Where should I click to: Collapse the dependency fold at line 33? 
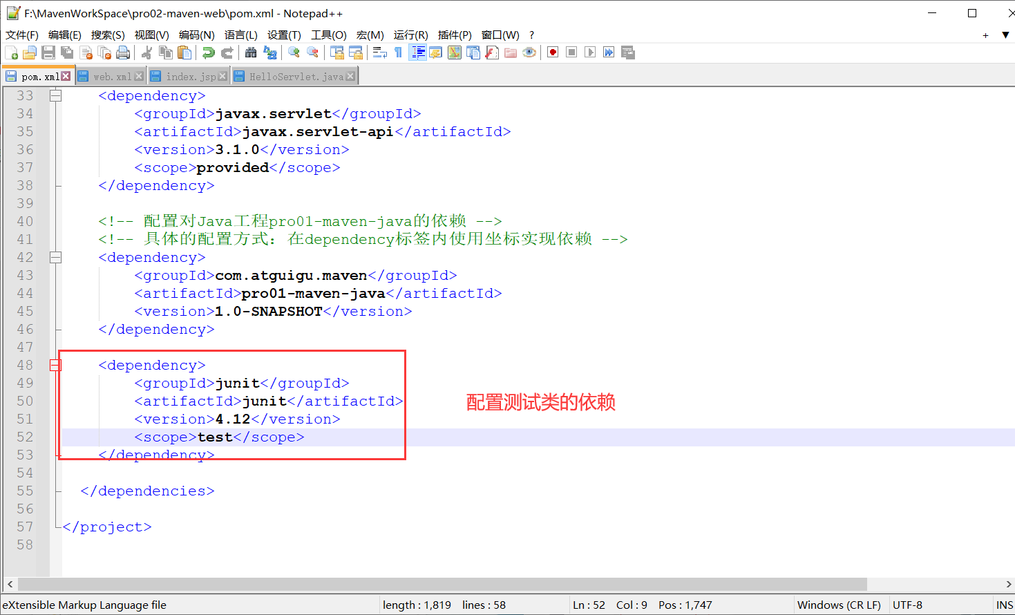[x=56, y=96]
